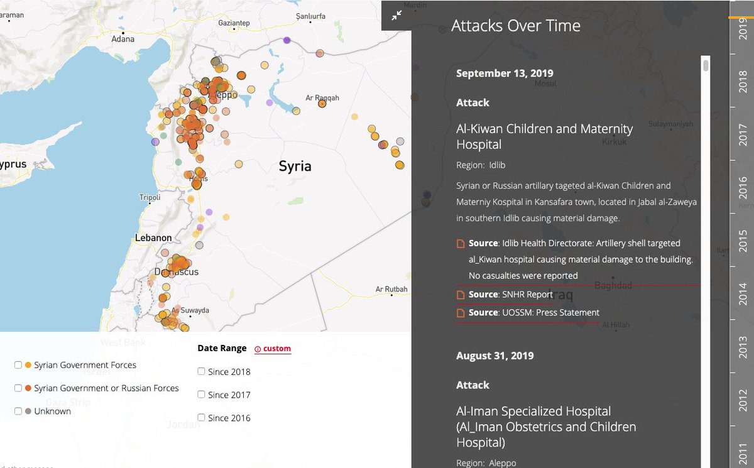Click the August 31, 2019 date heading
The image size is (754, 468).
point(494,356)
